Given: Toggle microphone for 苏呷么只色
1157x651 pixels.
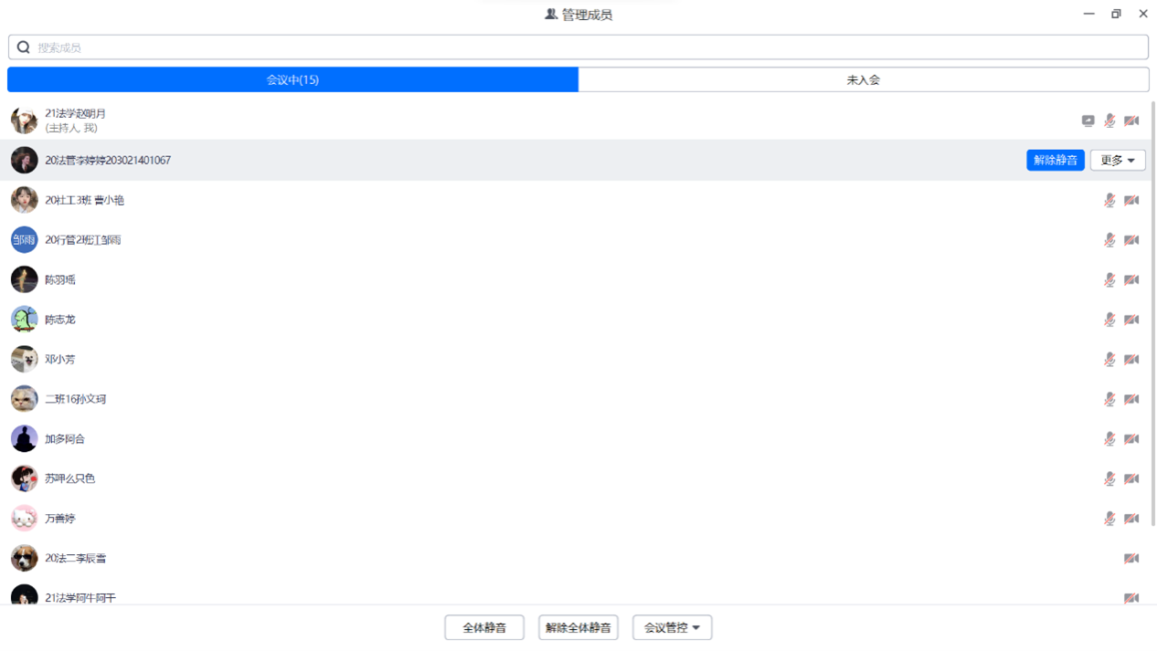Looking at the screenshot, I should tap(1109, 478).
